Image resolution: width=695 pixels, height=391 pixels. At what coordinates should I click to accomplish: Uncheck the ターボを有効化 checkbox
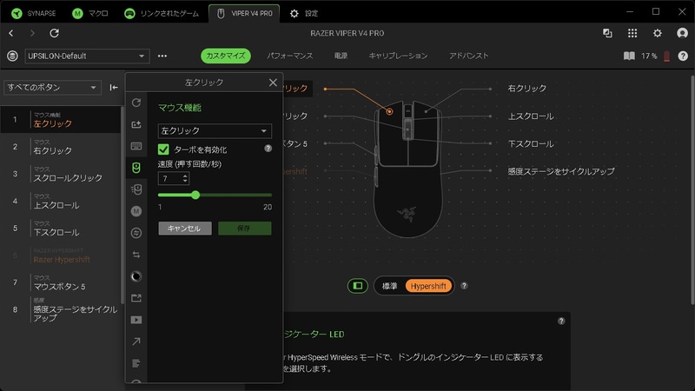[x=163, y=149]
